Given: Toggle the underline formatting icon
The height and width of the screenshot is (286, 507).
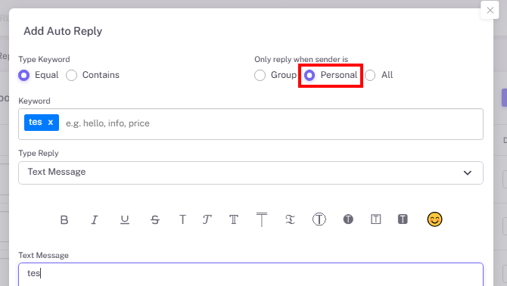Looking at the screenshot, I should (x=125, y=219).
